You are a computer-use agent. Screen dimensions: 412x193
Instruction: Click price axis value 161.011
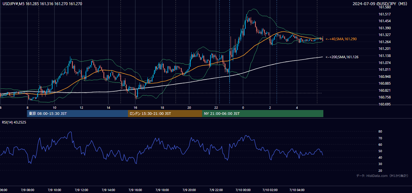(385, 69)
